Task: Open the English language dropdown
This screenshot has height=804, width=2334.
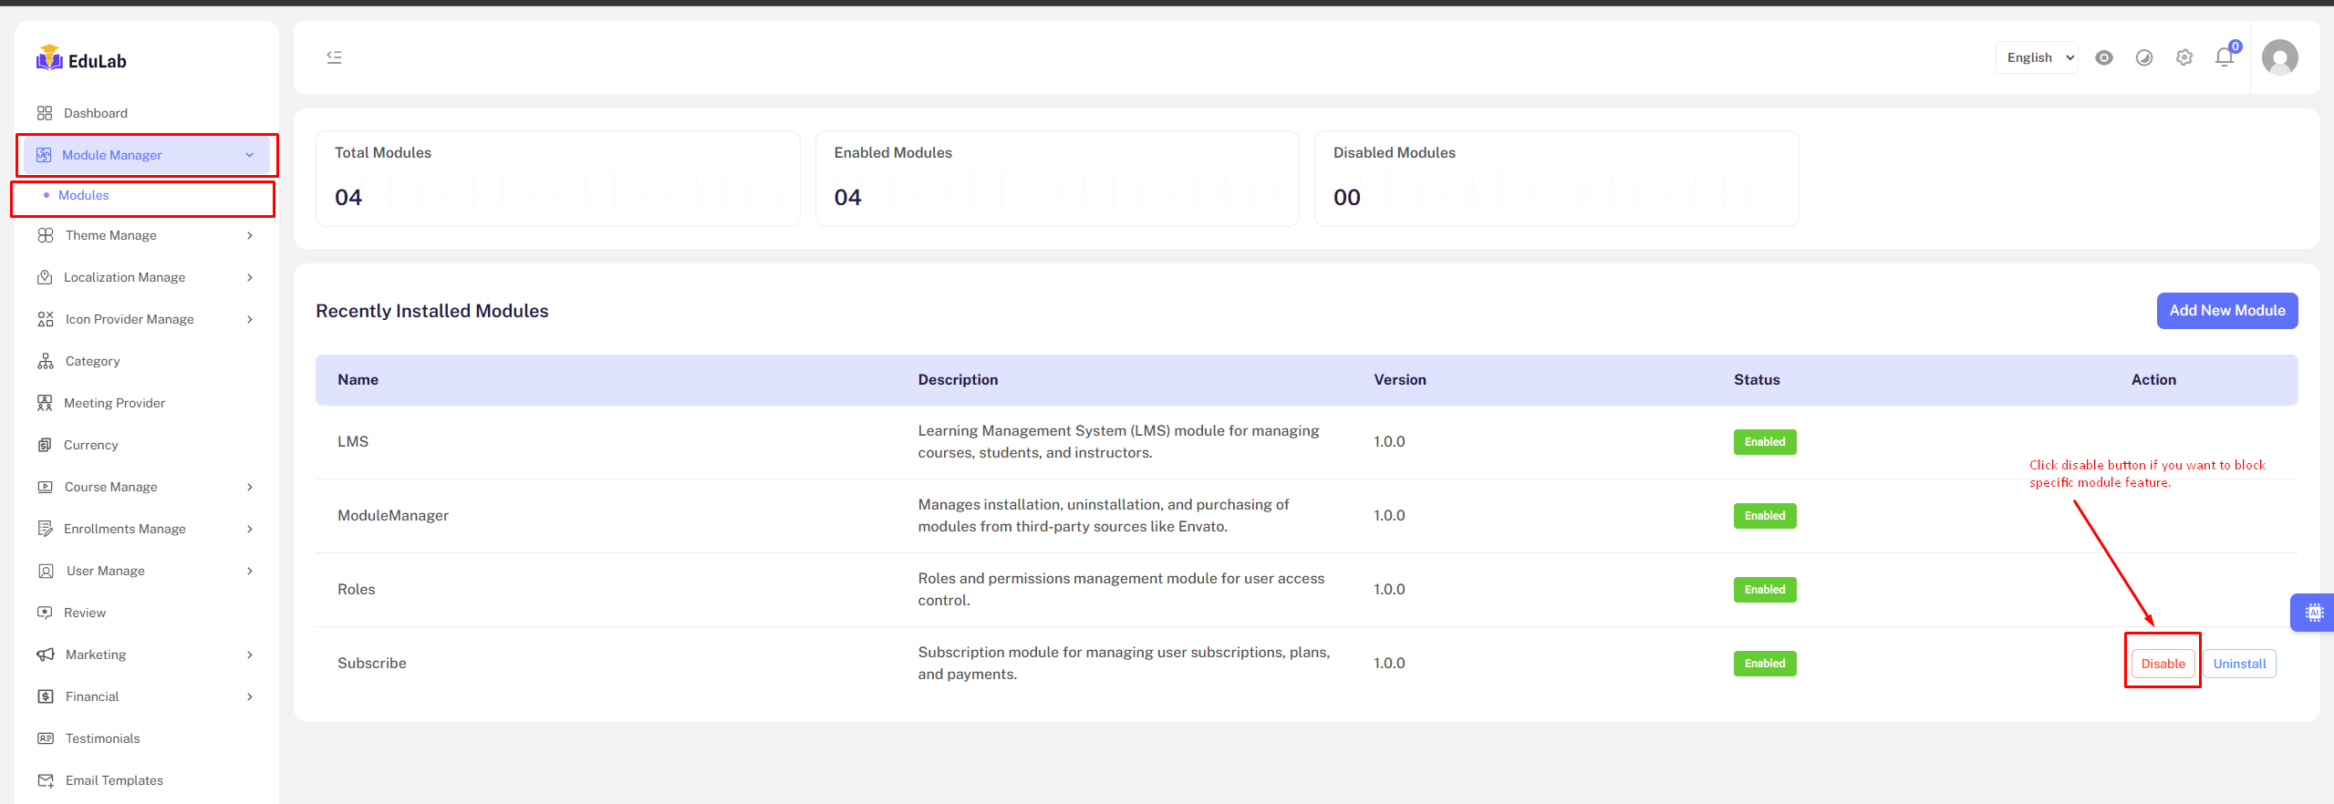Action: point(2036,57)
